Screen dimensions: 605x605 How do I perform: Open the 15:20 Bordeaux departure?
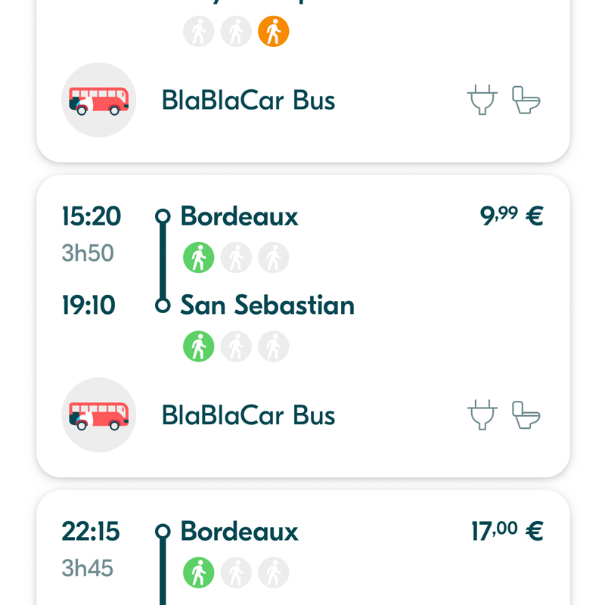pos(239,217)
